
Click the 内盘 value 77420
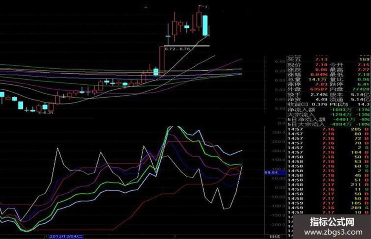pos(360,89)
